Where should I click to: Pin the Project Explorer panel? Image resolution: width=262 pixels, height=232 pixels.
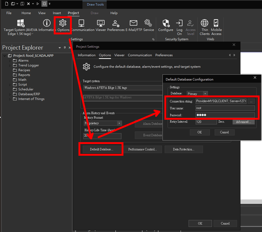click(65, 47)
